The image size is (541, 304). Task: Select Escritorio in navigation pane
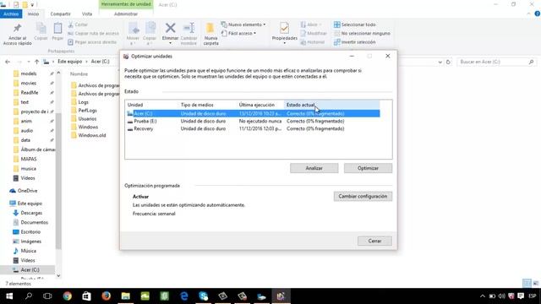[30, 232]
